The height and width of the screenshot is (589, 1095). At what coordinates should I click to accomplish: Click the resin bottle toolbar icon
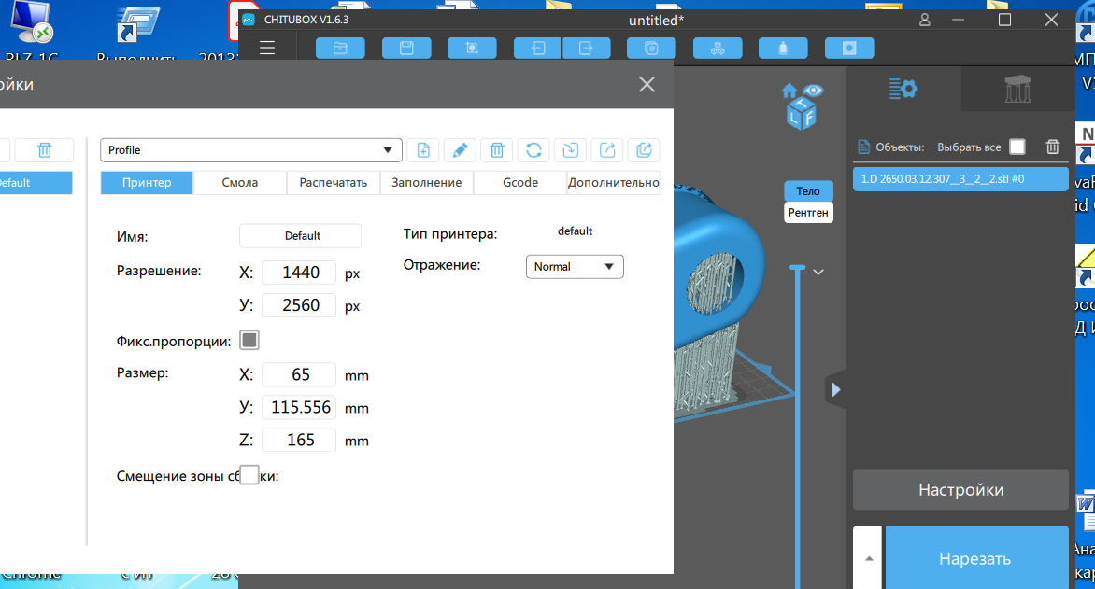783,49
